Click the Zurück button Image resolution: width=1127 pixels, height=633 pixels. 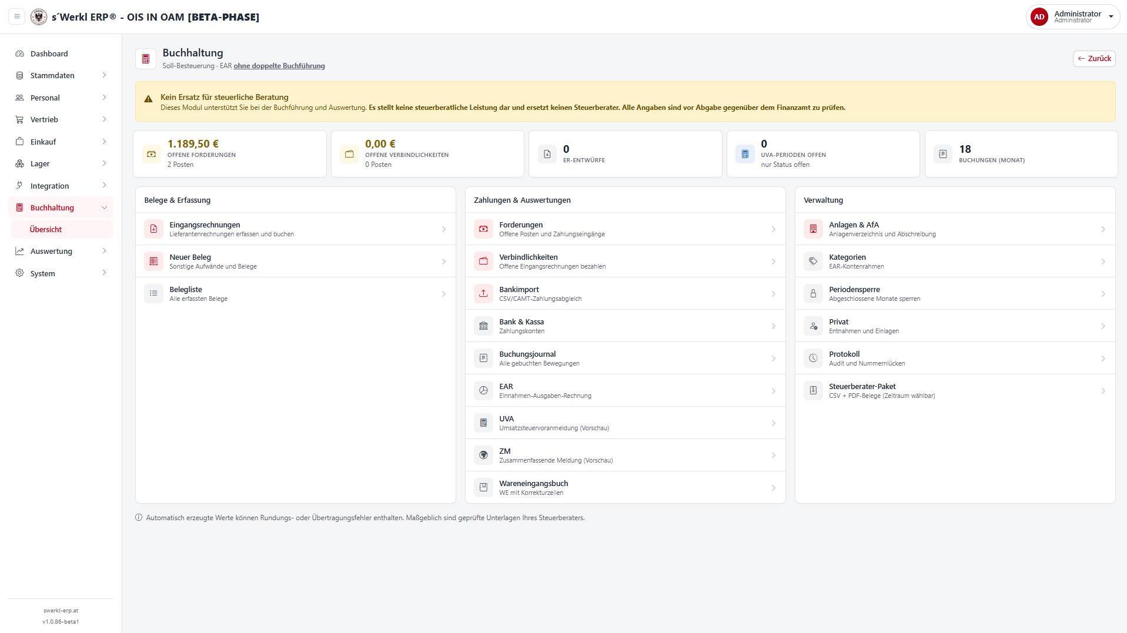(x=1094, y=58)
